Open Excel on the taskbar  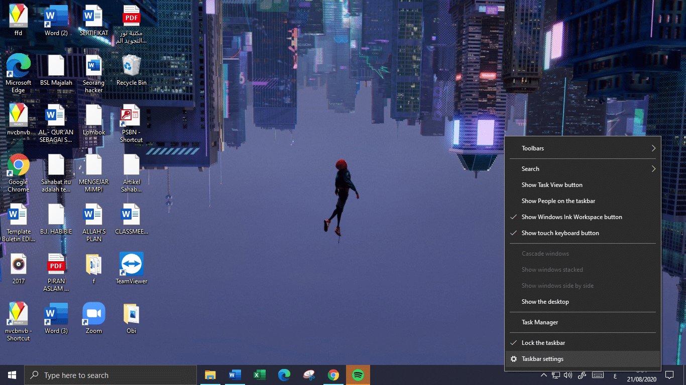(260, 375)
